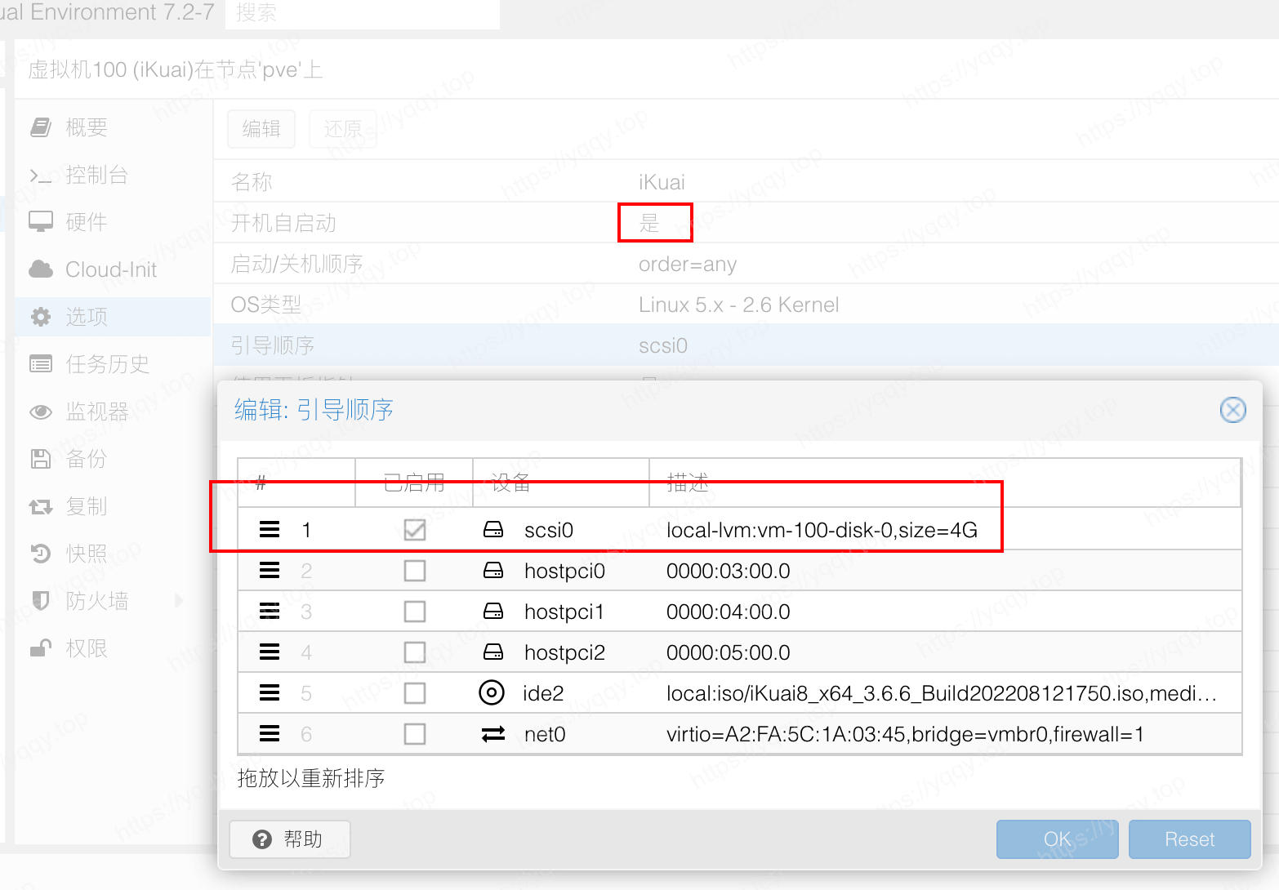
Task: Open the 帮助 help button
Action: pyautogui.click(x=290, y=839)
